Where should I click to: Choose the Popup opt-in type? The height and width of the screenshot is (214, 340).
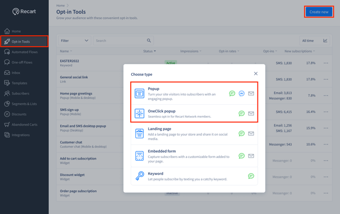pyautogui.click(x=194, y=93)
